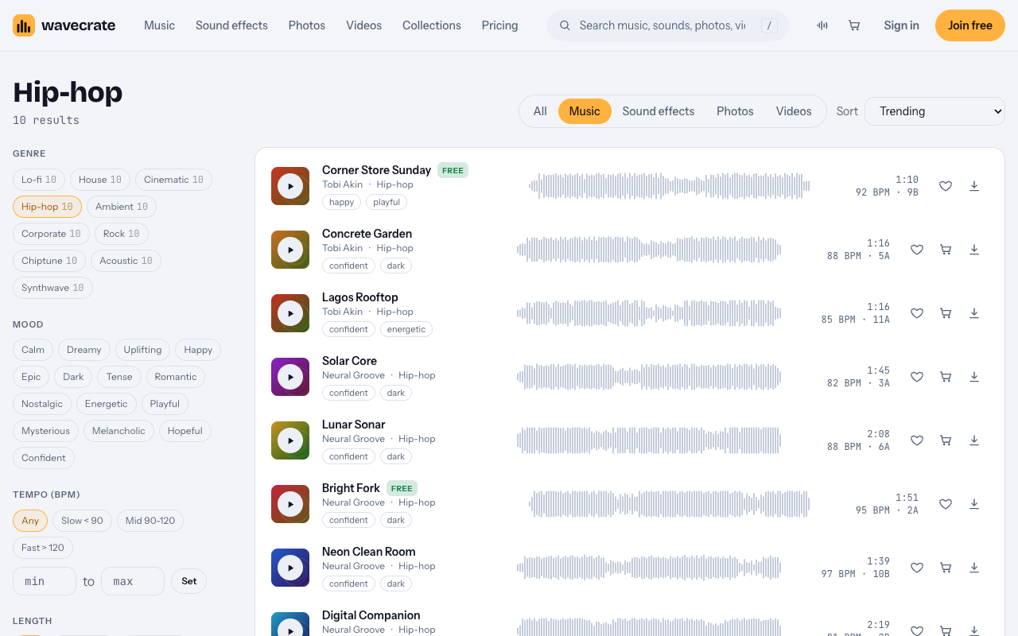Add Neon Clean Room to cart
This screenshot has height=636, width=1018.
[946, 568]
